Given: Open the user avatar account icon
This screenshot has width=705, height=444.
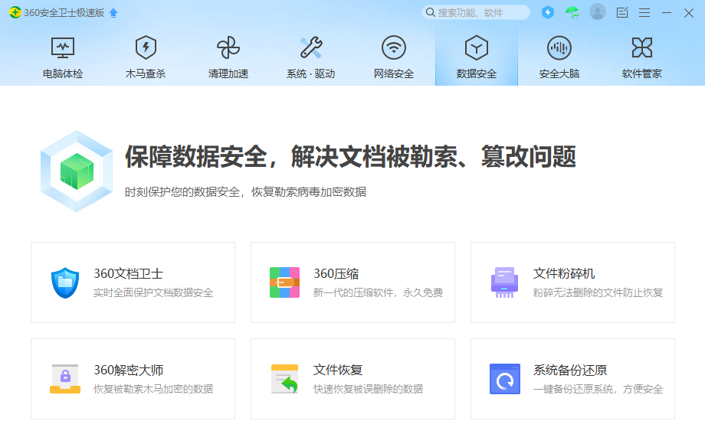Looking at the screenshot, I should (x=598, y=12).
